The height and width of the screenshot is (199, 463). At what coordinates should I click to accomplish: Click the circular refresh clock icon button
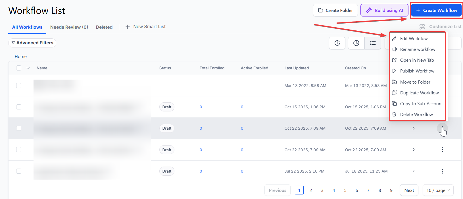pos(337,43)
